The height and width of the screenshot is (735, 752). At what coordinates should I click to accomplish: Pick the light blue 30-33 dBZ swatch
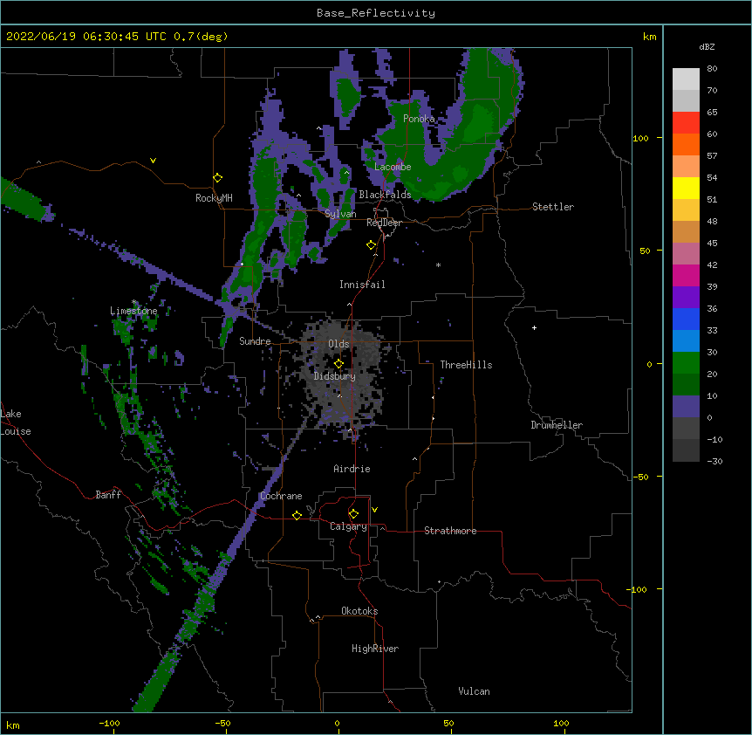686,341
